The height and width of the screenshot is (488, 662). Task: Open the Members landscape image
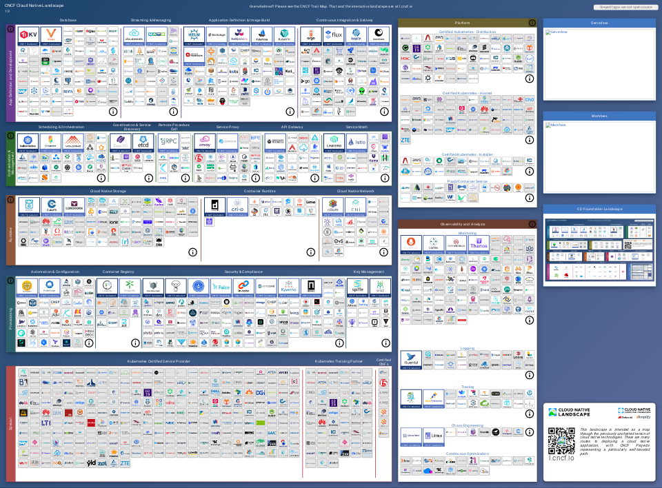coord(599,157)
